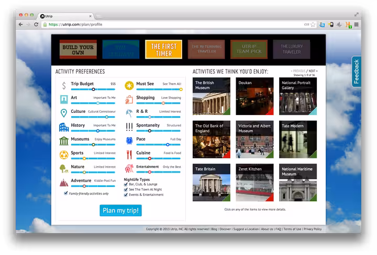Open the About Us footer link

point(267,229)
